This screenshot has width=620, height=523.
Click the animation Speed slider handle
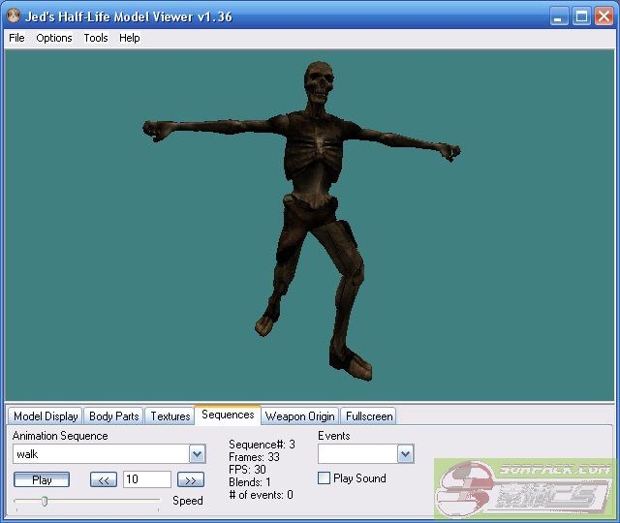point(45,501)
